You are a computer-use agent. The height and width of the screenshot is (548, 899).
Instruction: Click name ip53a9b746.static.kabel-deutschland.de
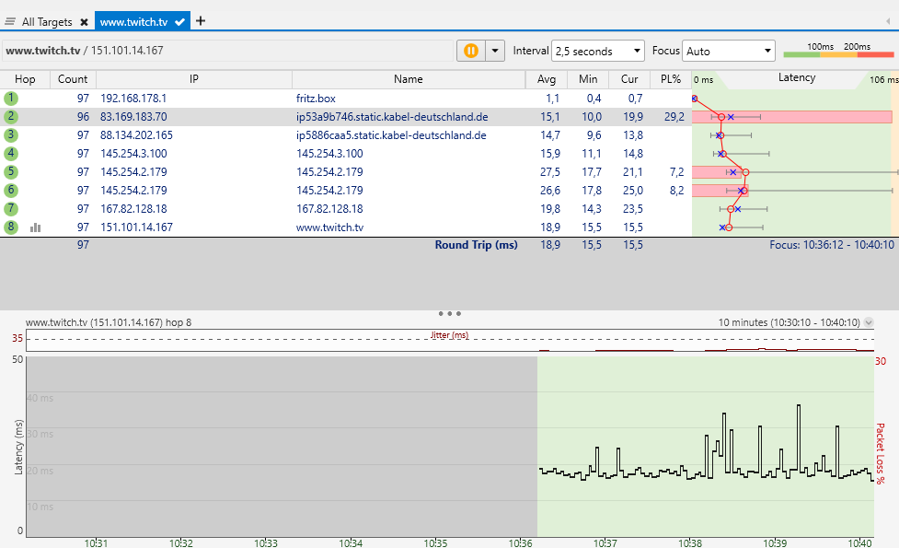pyautogui.click(x=392, y=116)
